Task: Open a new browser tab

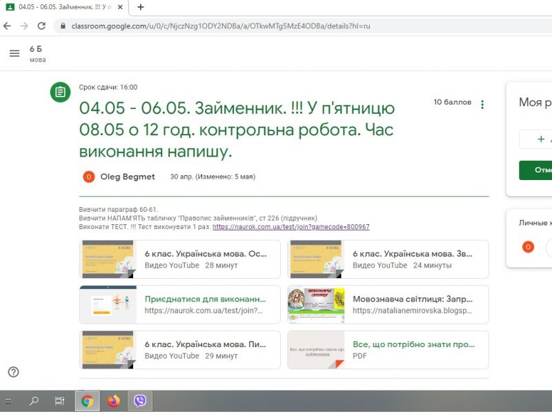Action: click(141, 7)
